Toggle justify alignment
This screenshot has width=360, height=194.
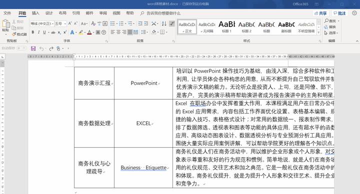point(130,32)
